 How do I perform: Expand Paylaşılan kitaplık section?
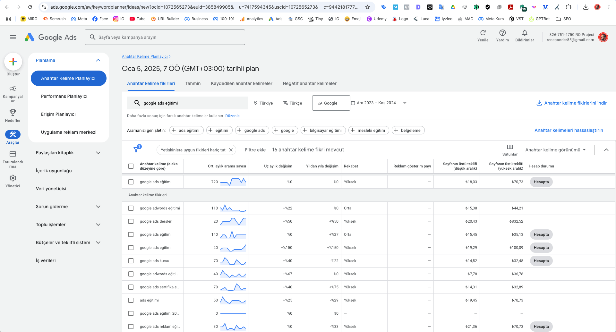98,153
